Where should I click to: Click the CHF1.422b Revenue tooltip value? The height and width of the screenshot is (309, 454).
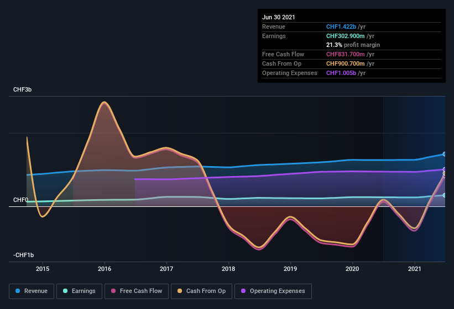click(341, 26)
